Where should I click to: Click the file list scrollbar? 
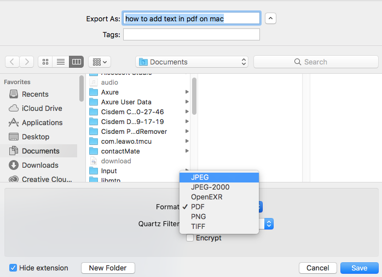[x=194, y=96]
